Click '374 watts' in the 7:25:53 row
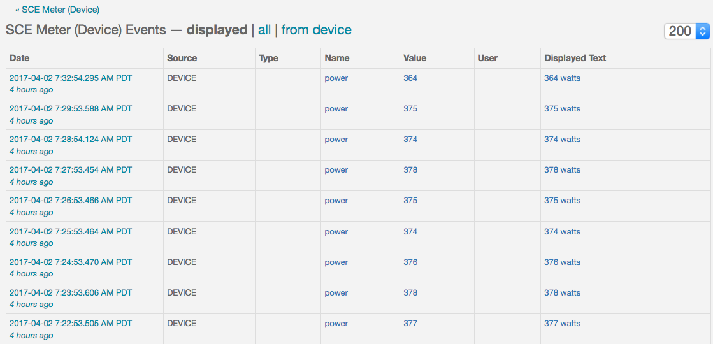The image size is (713, 344). point(562,231)
